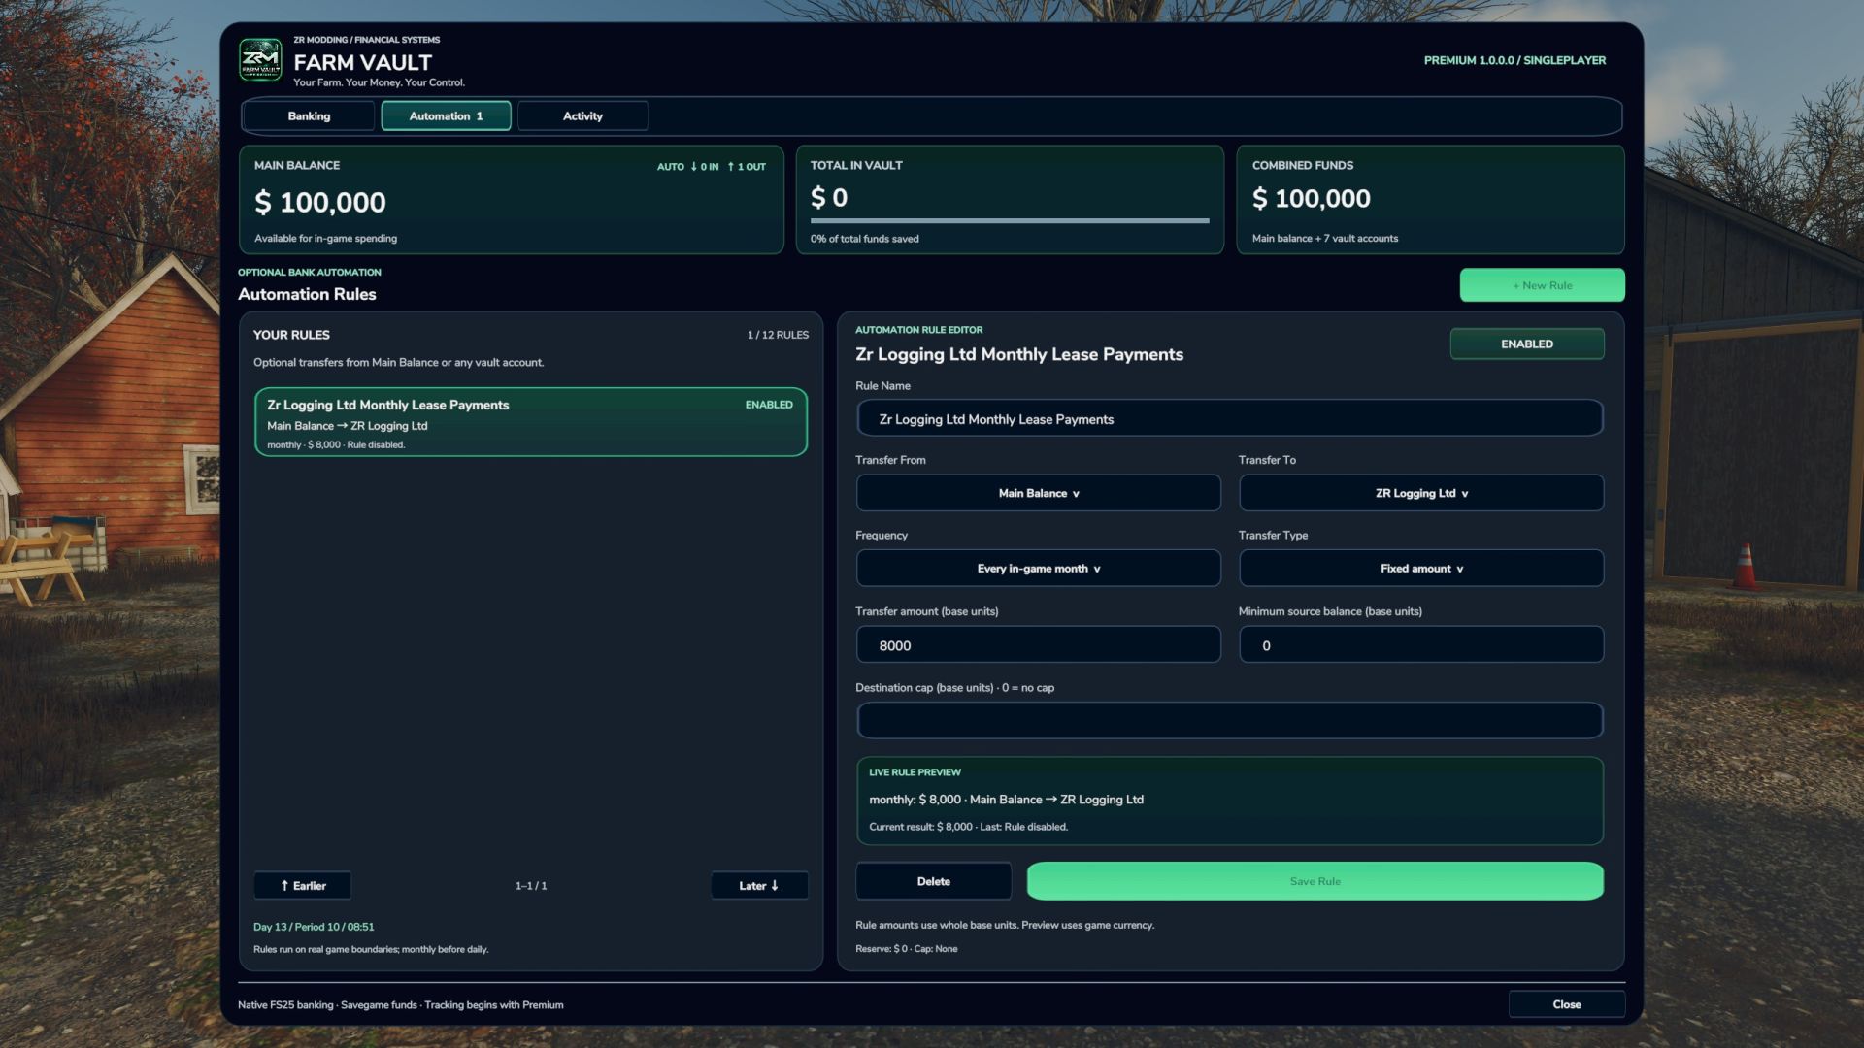Click the $ 100,000 Main Balance value
Image resolution: width=1864 pixels, height=1048 pixels.
tap(320, 202)
